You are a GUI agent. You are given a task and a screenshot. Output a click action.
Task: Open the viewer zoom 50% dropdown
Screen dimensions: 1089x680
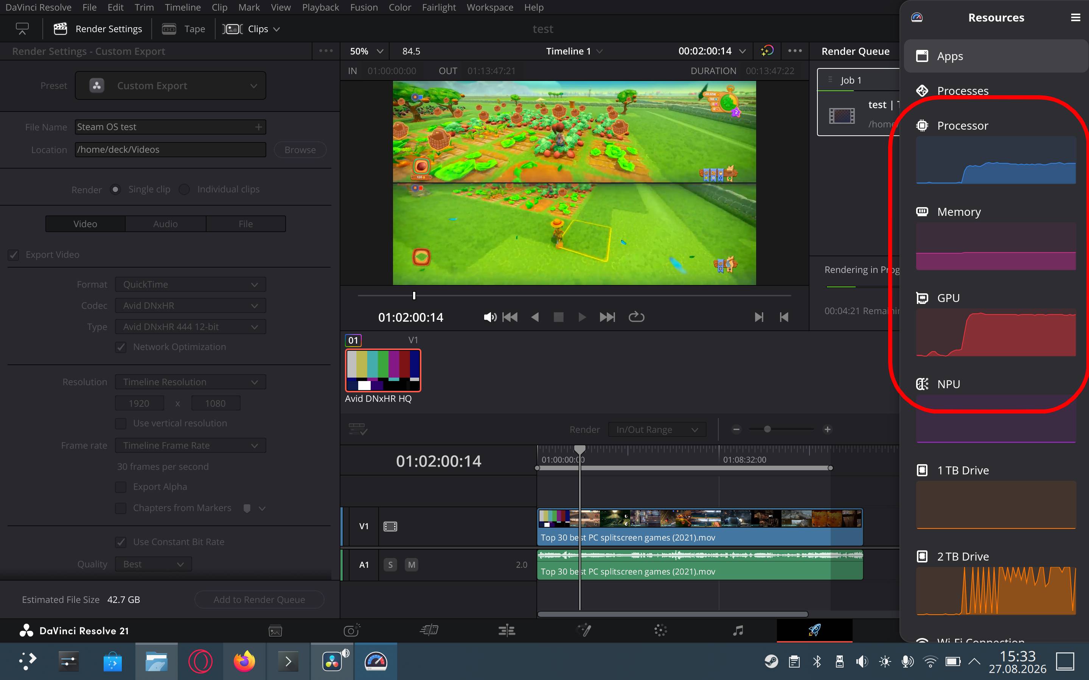tap(366, 51)
